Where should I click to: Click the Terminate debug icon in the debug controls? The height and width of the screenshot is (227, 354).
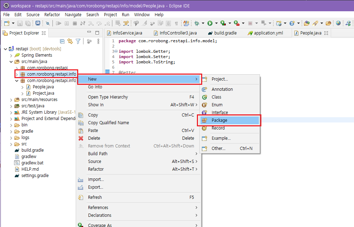coord(75,23)
